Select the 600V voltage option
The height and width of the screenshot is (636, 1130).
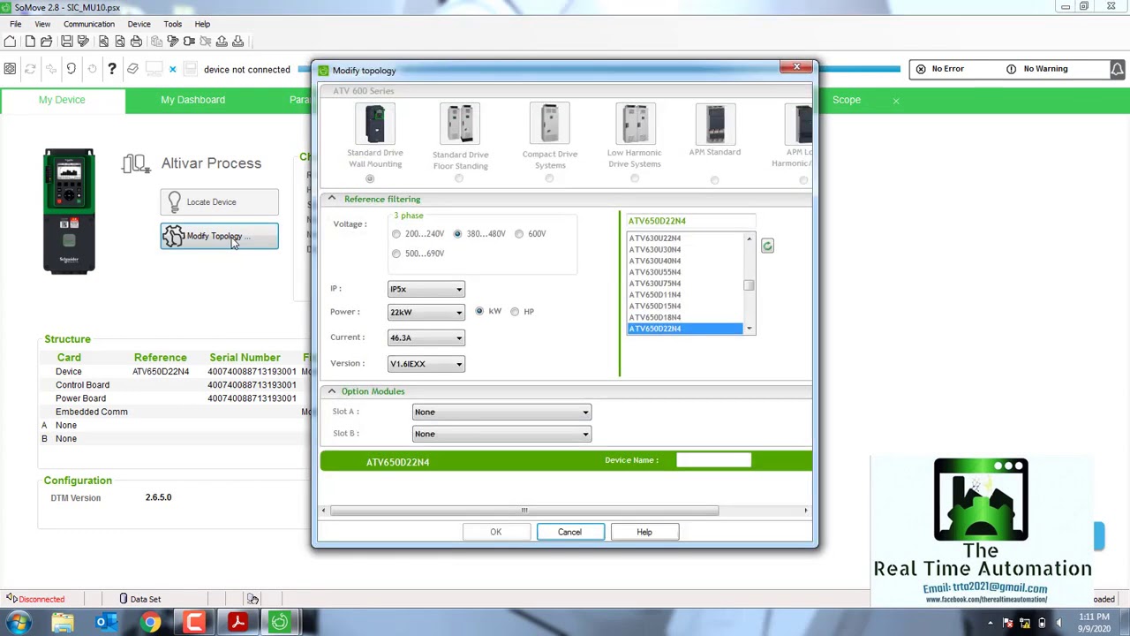point(519,234)
